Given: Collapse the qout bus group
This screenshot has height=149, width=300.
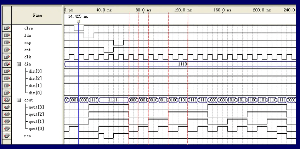Looking at the screenshot, I should click(x=19, y=100).
